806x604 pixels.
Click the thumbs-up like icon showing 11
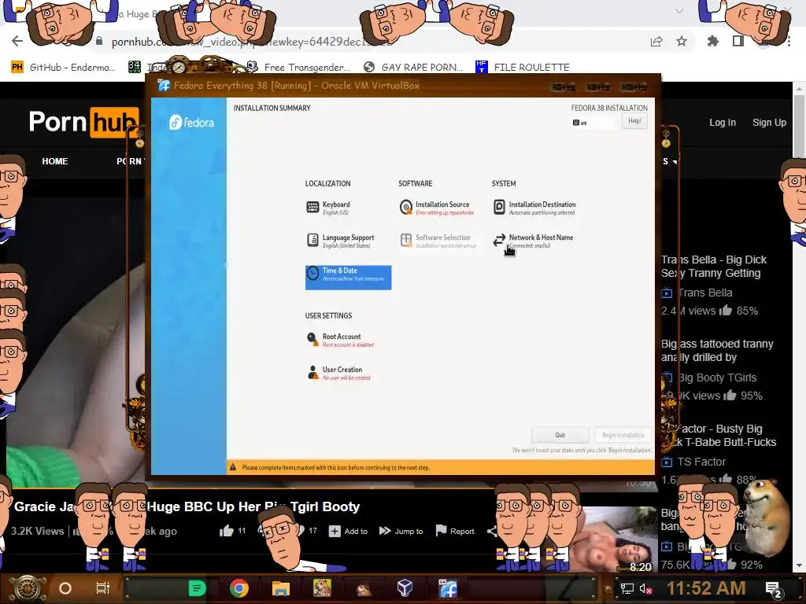227,531
